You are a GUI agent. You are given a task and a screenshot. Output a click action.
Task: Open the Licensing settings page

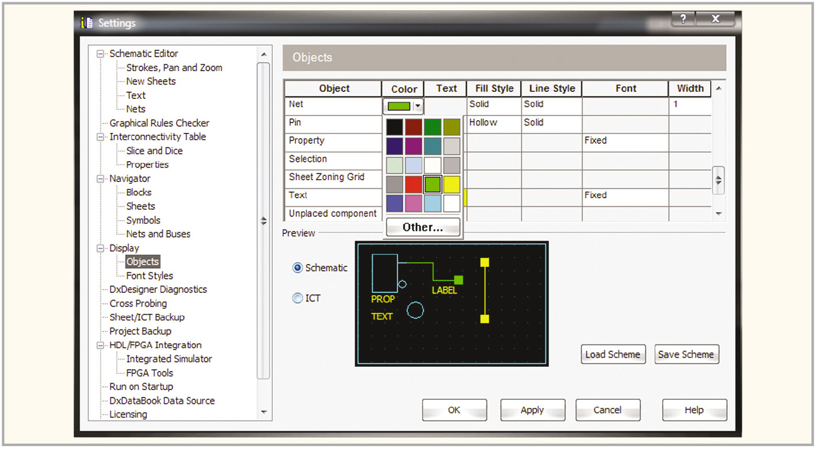128,414
